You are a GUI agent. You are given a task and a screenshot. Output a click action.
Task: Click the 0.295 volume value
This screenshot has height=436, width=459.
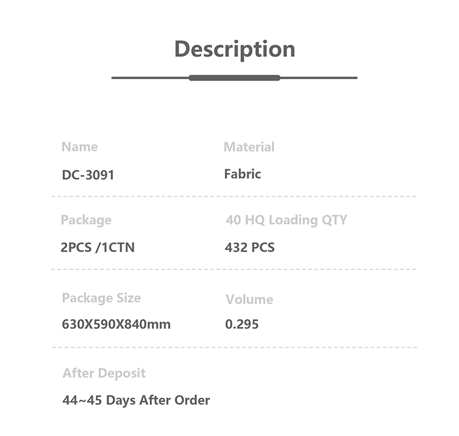tap(242, 324)
